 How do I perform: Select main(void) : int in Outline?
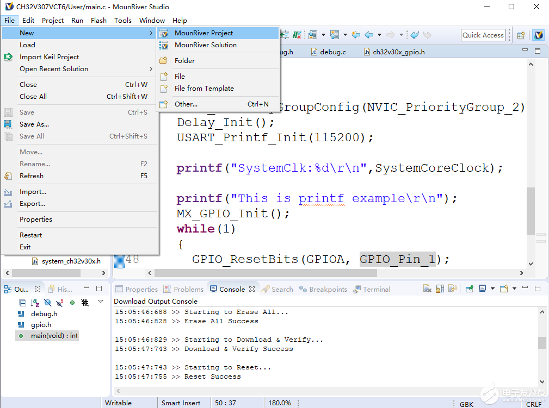pos(47,336)
